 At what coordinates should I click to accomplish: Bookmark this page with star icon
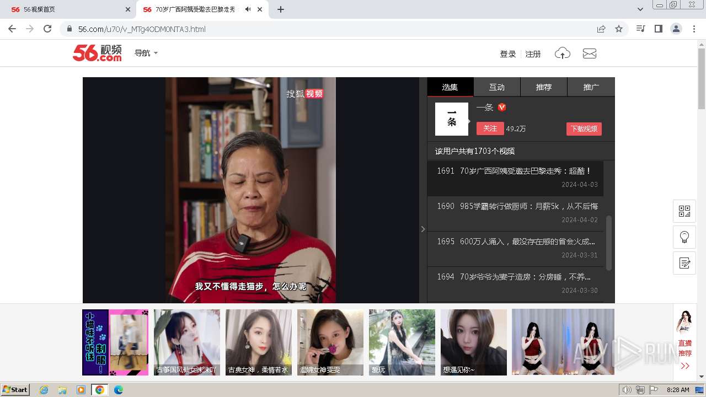[619, 29]
